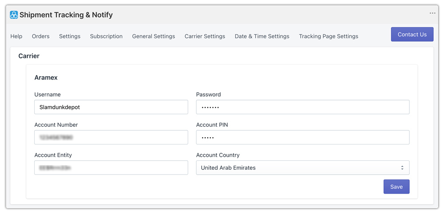Click the Account Number label
This screenshot has width=444, height=214.
(56, 125)
